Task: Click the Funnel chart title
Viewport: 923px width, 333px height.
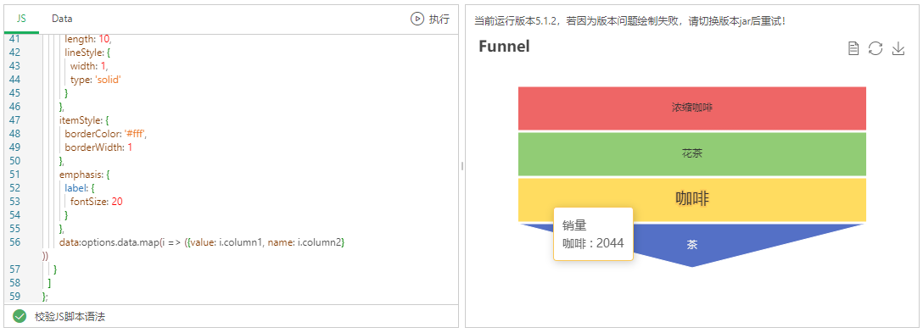Action: point(504,47)
